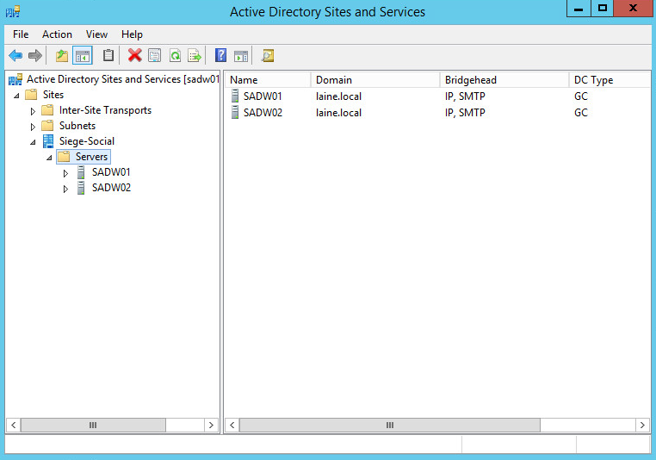Click the clipboard paste toolbar icon
This screenshot has width=656, height=460.
pos(108,55)
